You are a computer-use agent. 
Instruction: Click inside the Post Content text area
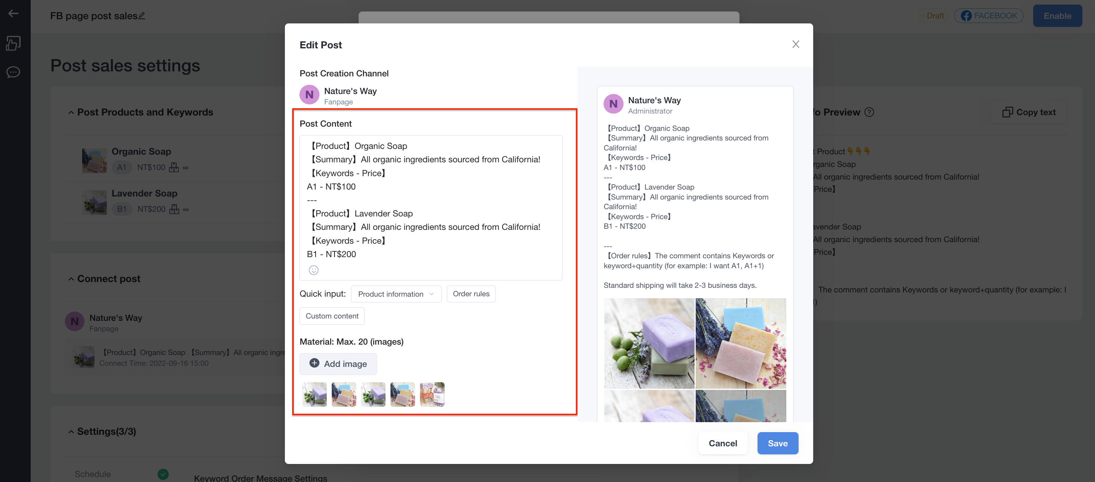431,208
